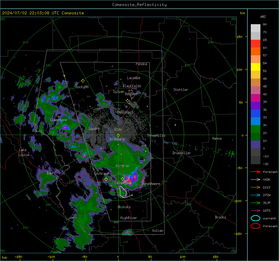
Task: Click the 2024/07/02 22:03:08 UTC timestamp
Action: click(31, 13)
